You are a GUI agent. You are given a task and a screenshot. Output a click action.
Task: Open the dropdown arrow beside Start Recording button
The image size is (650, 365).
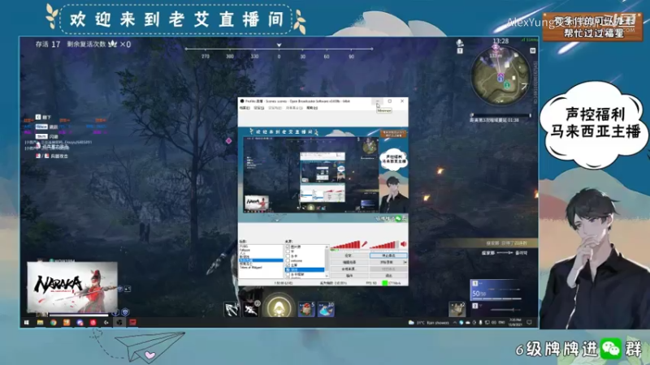click(405, 262)
